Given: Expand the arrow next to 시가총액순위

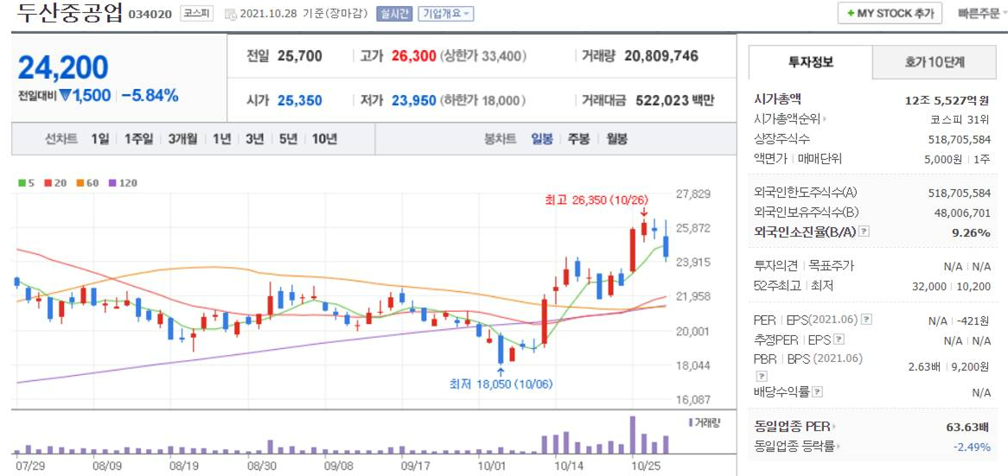Looking at the screenshot, I should pos(825,119).
